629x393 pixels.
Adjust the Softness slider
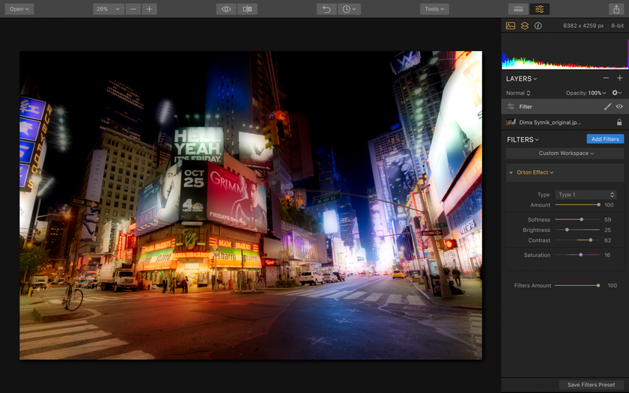click(577, 220)
